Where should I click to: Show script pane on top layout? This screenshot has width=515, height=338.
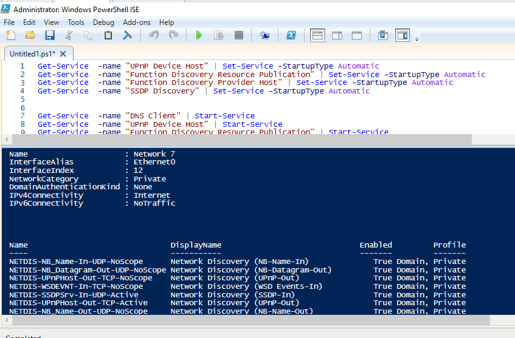[317, 35]
